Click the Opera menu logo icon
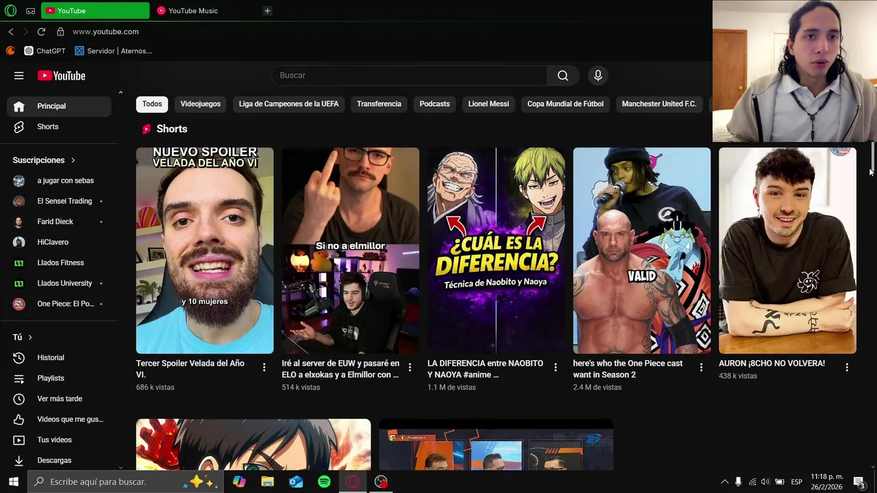 tap(10, 10)
